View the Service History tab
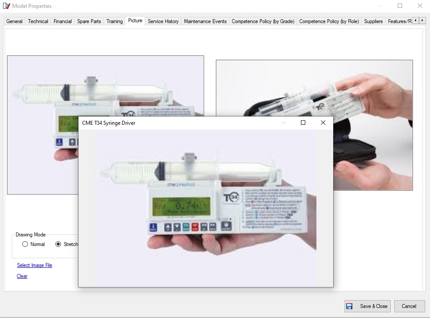 [x=163, y=21]
